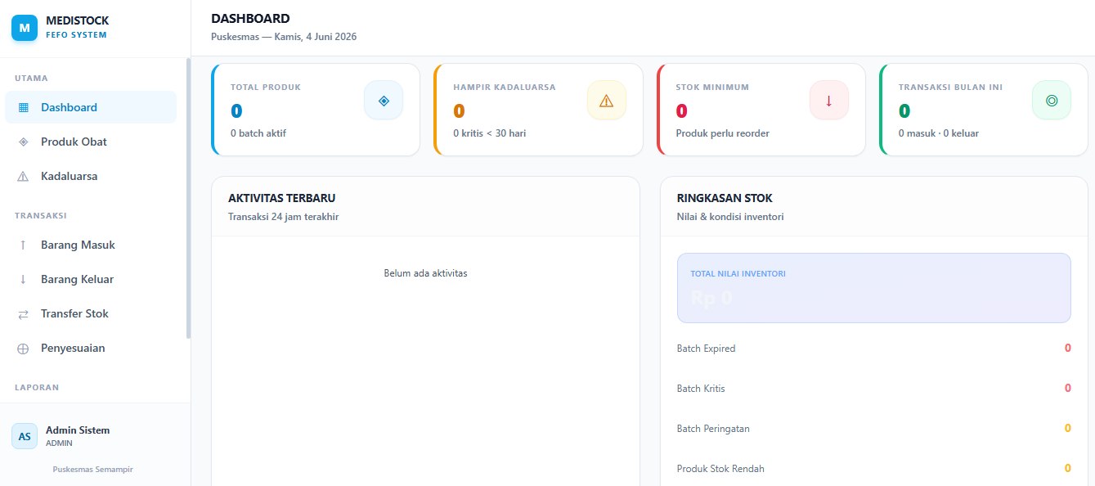This screenshot has height=486, width=1095.
Task: Click the Produk Obat diamond icon
Action: click(23, 142)
